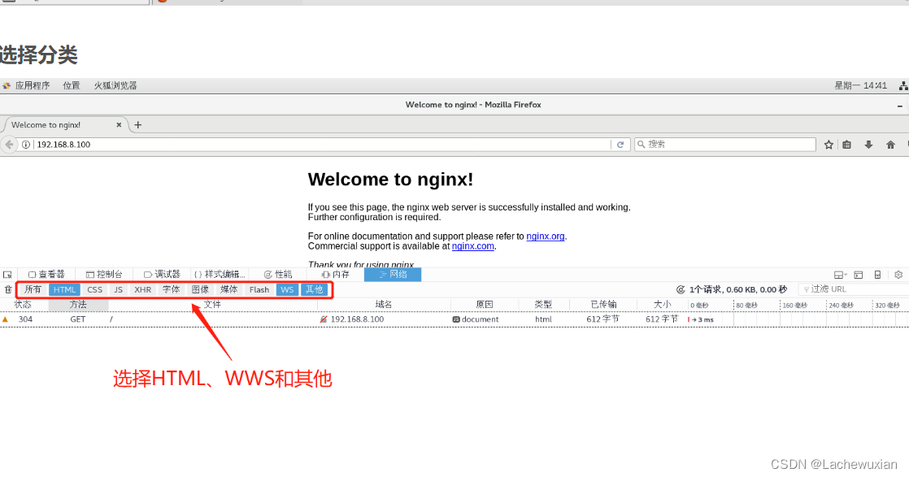Focus the 过滤 URL filter field
The width and height of the screenshot is (909, 477).
tap(854, 289)
